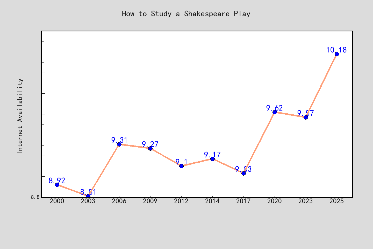Click the x-axis label 2009
373x249 pixels.
coord(150,201)
